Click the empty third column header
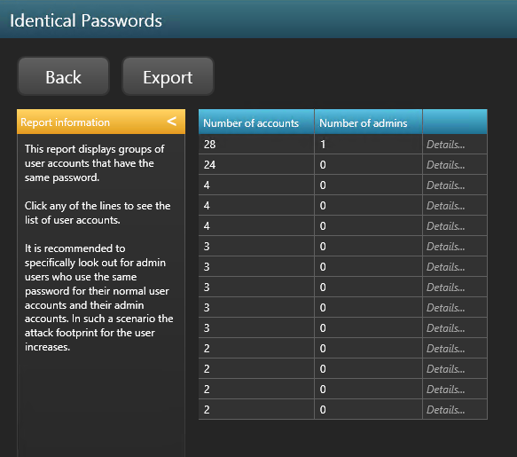Screen dimensions: 517x457 click(x=455, y=122)
